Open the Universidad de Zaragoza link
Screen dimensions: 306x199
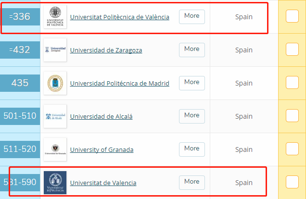106,50
